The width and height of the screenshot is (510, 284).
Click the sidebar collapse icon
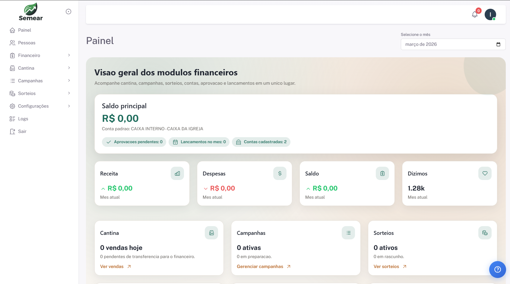tap(68, 11)
